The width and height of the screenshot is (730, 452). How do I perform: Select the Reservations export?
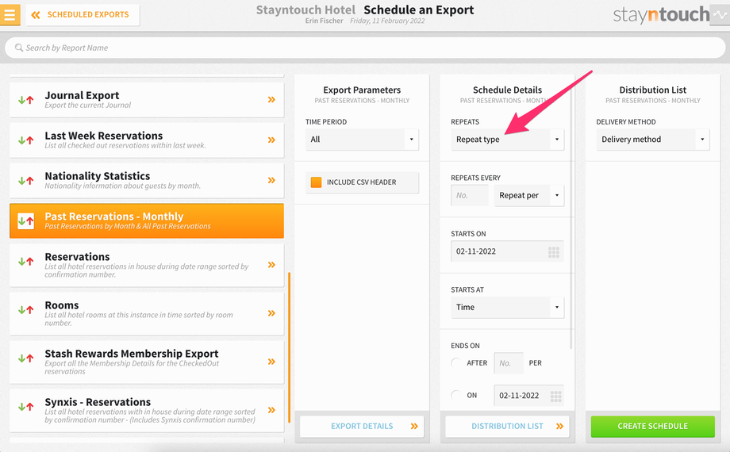pyautogui.click(x=147, y=265)
